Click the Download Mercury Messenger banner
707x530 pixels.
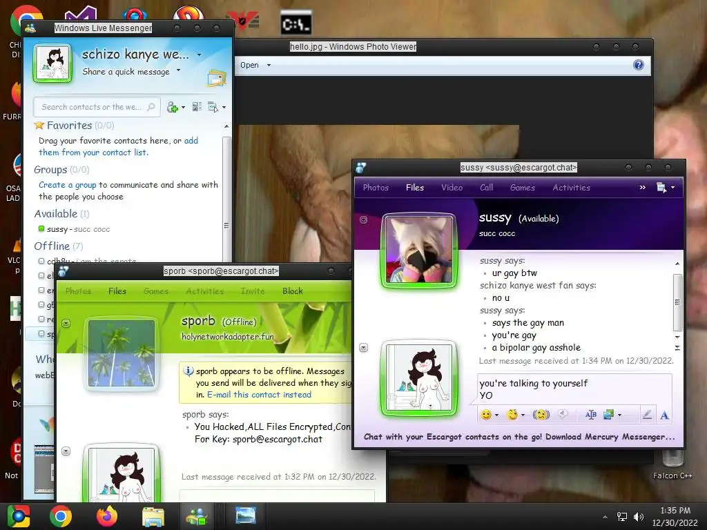click(519, 437)
